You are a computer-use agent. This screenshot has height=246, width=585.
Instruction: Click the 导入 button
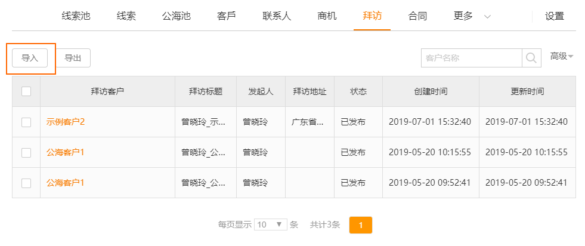(x=30, y=58)
